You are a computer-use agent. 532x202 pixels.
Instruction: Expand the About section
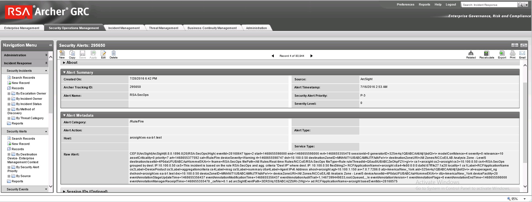64,63
